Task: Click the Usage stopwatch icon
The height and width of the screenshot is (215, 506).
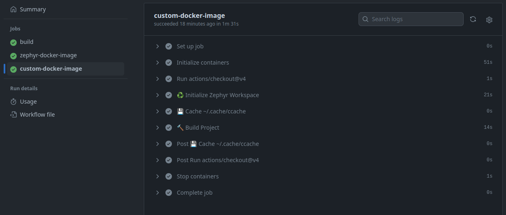Action: coord(13,102)
